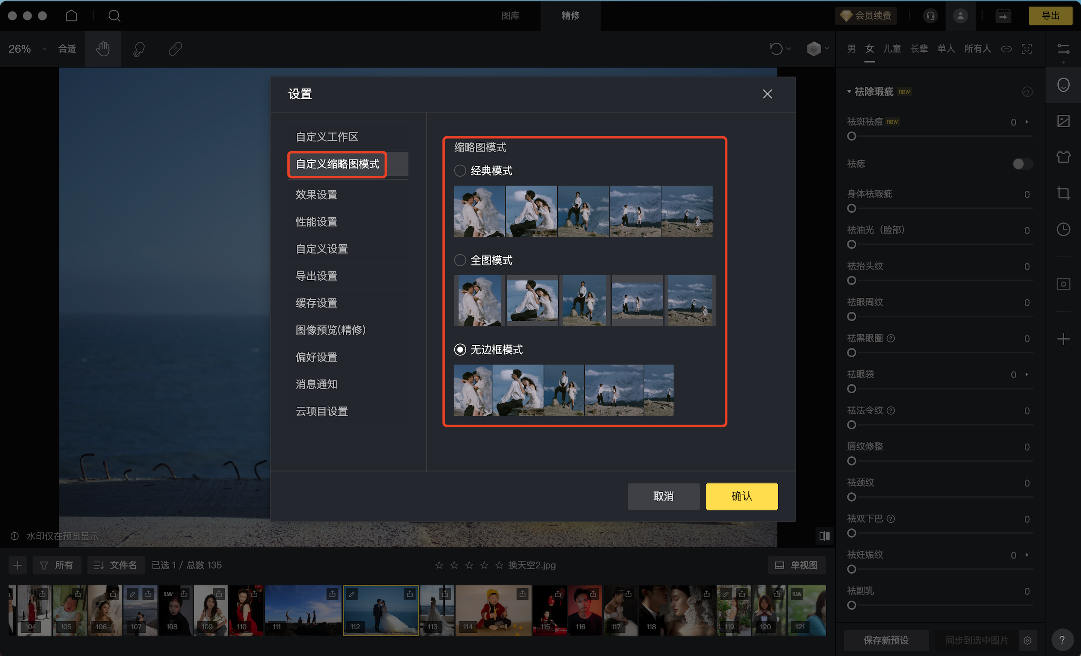This screenshot has height=656, width=1081.
Task: Click the search magnifier icon
Action: 114,16
